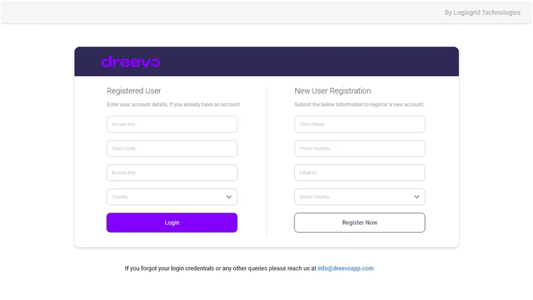Click the New User Registration heading
This screenshot has height=300, width=533.
pyautogui.click(x=332, y=91)
